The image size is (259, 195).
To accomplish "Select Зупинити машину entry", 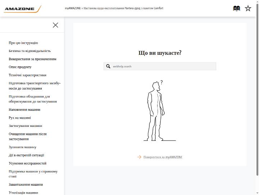I will point(22,147).
